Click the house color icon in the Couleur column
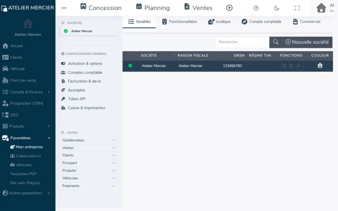 pos(320,65)
